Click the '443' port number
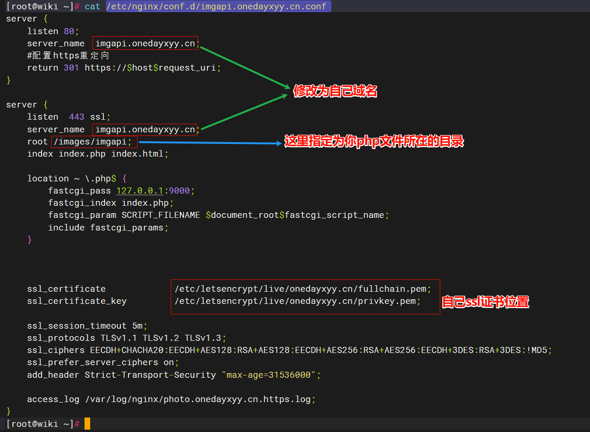This screenshot has width=590, height=432. click(77, 116)
